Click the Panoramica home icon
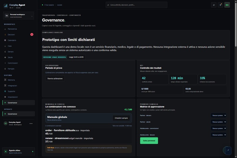237x158 pixels. coord(5,29)
